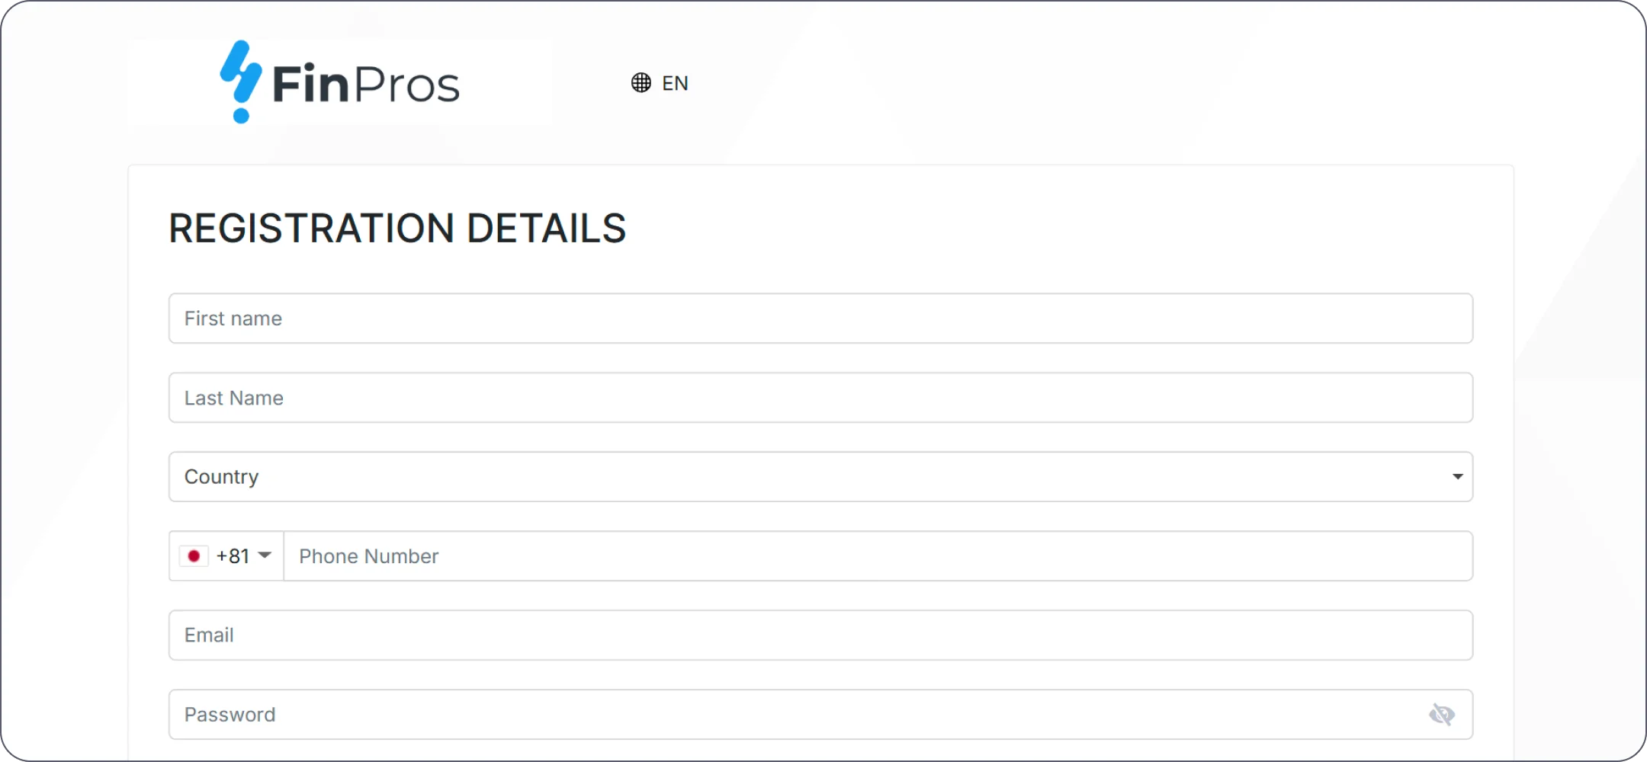Click the REGISTRATION DETAILS heading

pyautogui.click(x=397, y=229)
